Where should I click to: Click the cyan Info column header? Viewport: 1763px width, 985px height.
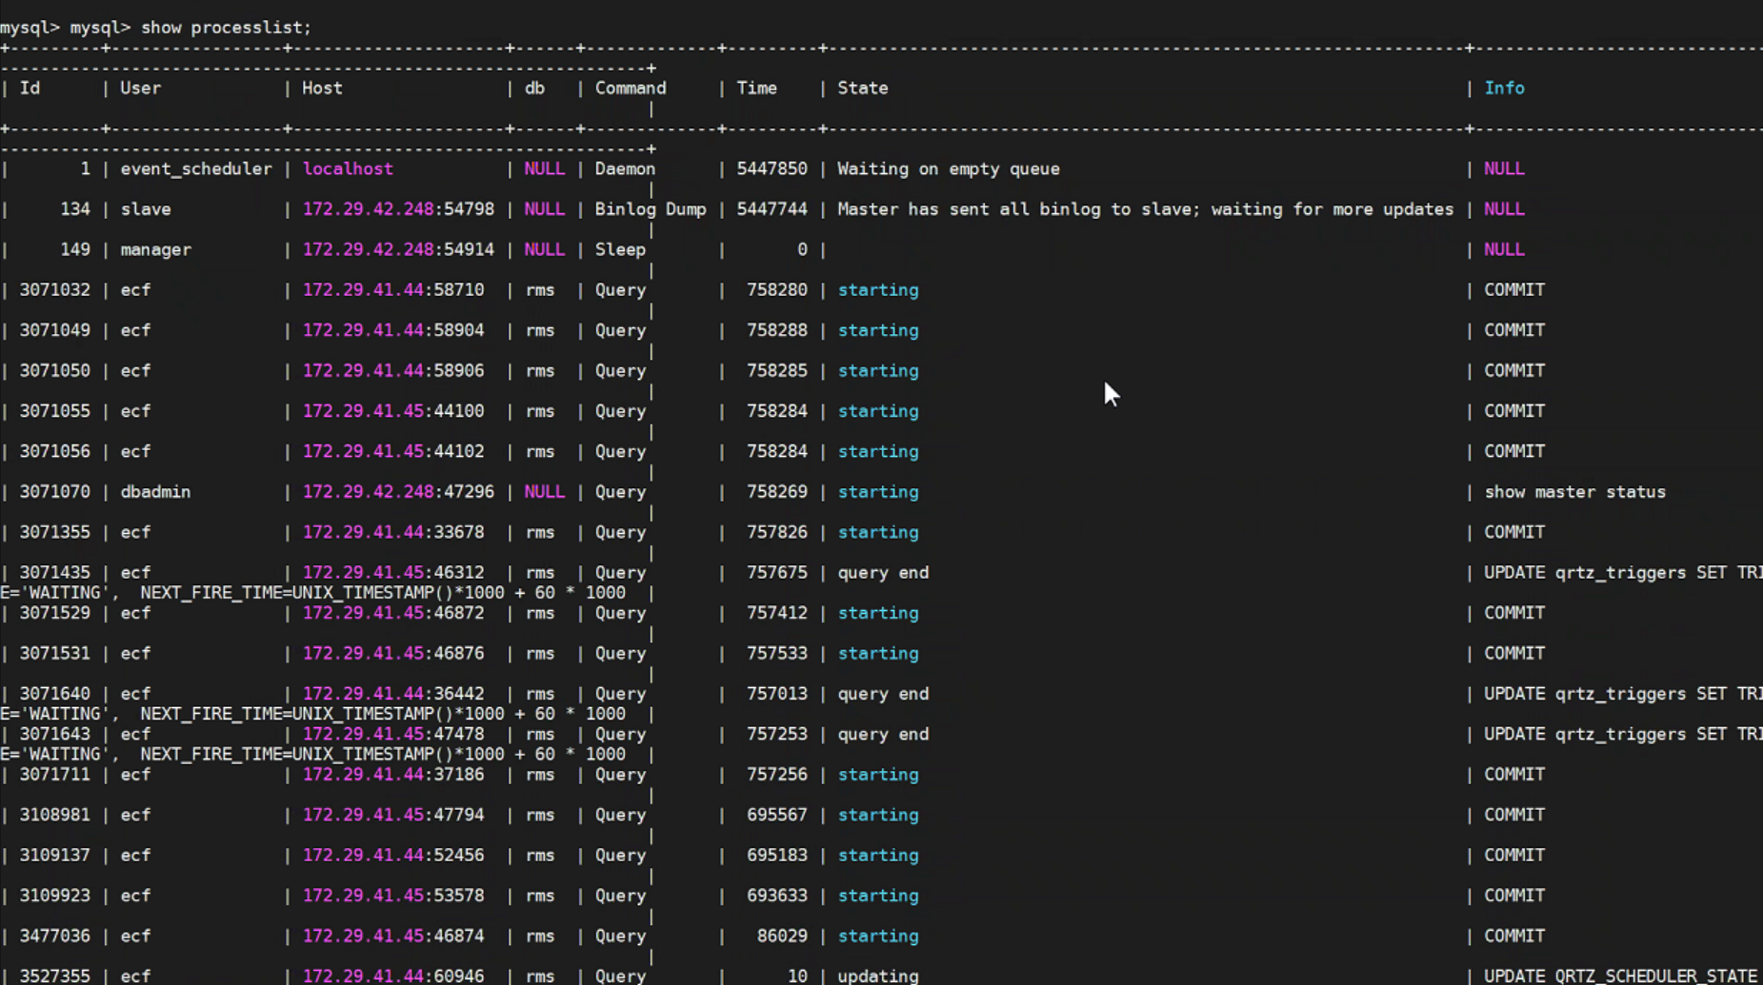point(1504,89)
